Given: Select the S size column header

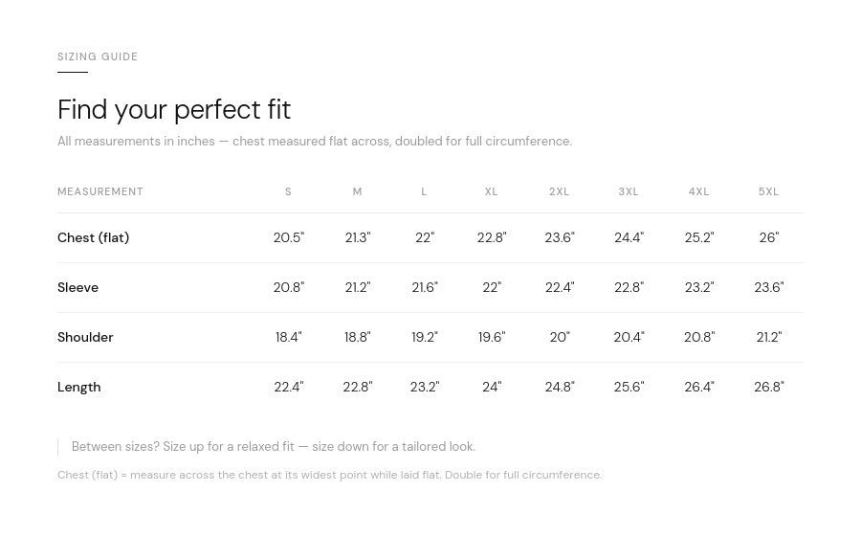Looking at the screenshot, I should pos(288,192).
